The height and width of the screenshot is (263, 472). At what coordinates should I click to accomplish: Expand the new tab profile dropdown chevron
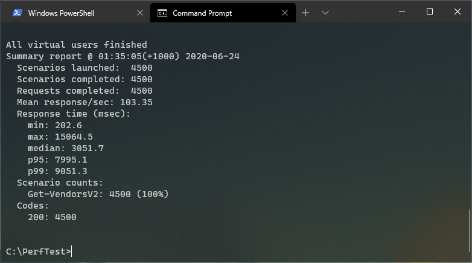[325, 13]
